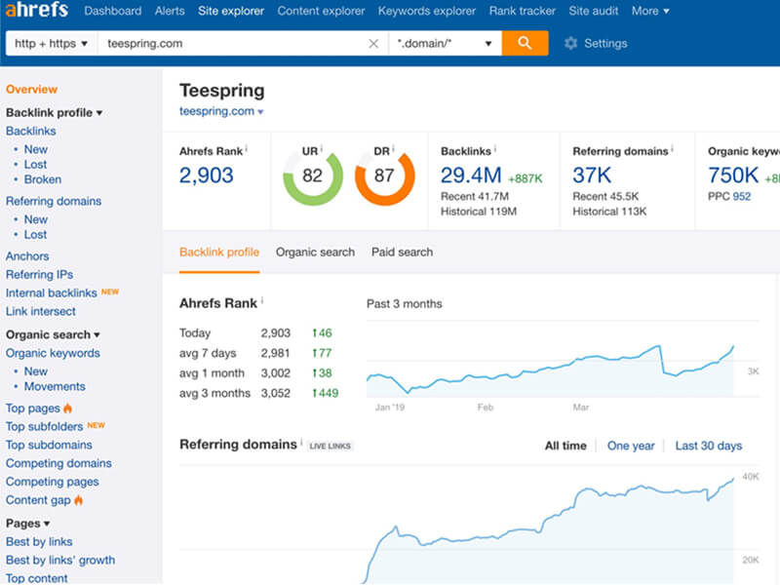Open the Competing domains report
780x585 pixels.
(x=58, y=464)
